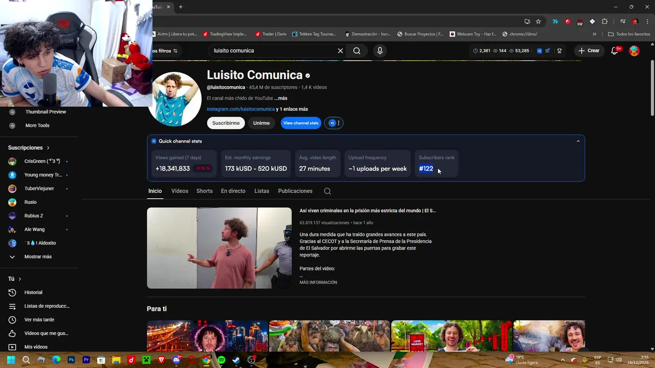This screenshot has width=655, height=368.
Task: Open the red record extension icon
Action: (567, 21)
